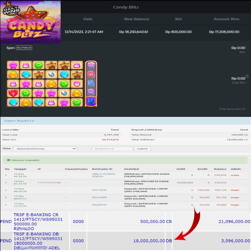251x251 pixels.
Task: Click the PAYMENT link in the 00:20:26 row
Action: point(99,190)
